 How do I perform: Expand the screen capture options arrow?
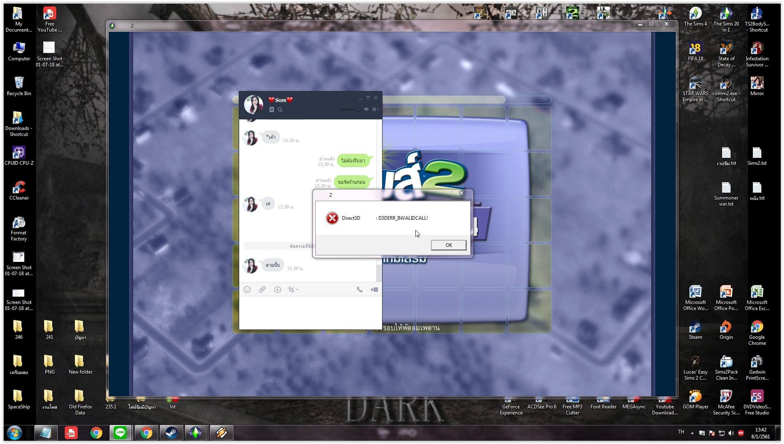(297, 289)
